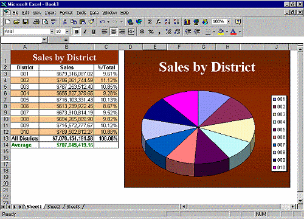The width and height of the screenshot is (304, 219).
Task: Open the File menu
Action: tap(15, 13)
